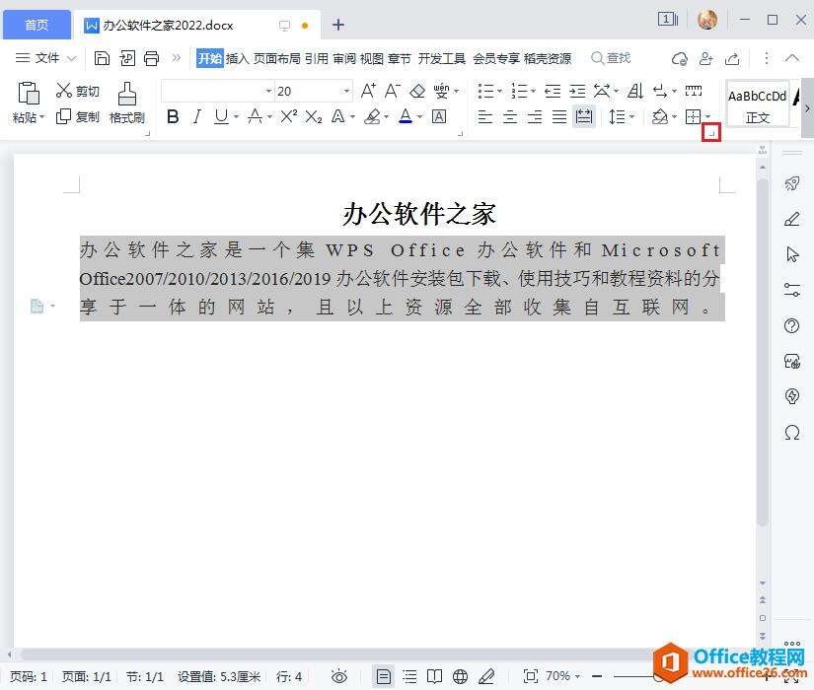Click the selection arrow icon in right sidebar
This screenshot has height=690, width=814.
pos(792,254)
